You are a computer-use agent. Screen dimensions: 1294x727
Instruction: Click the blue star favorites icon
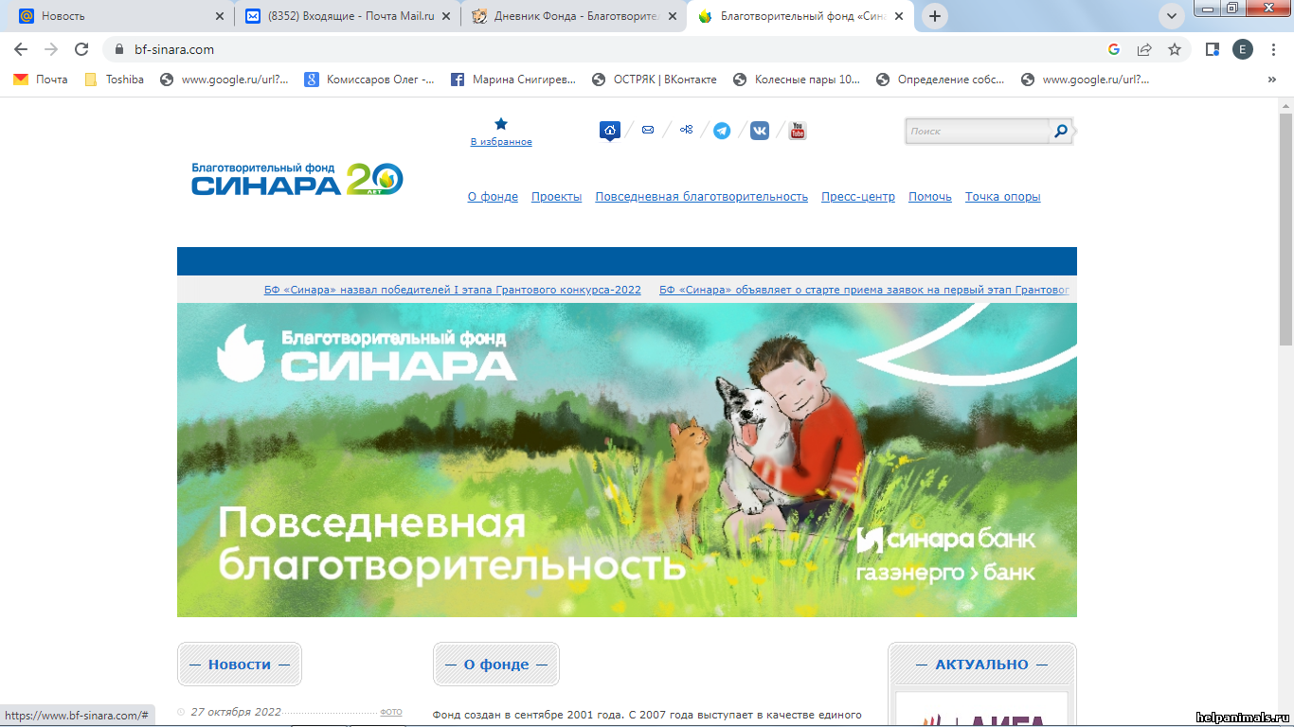click(501, 124)
